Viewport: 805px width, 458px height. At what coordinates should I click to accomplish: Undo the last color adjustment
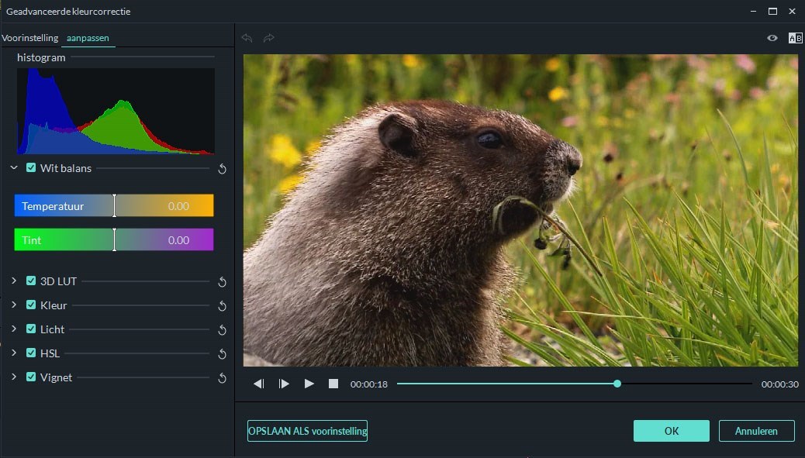(247, 38)
